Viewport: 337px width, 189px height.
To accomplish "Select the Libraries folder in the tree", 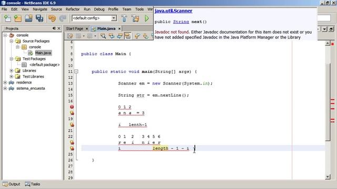I will click(x=29, y=70).
